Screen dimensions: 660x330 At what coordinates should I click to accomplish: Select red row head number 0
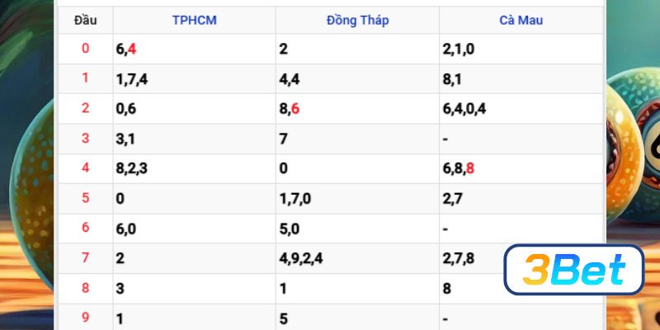(85, 49)
